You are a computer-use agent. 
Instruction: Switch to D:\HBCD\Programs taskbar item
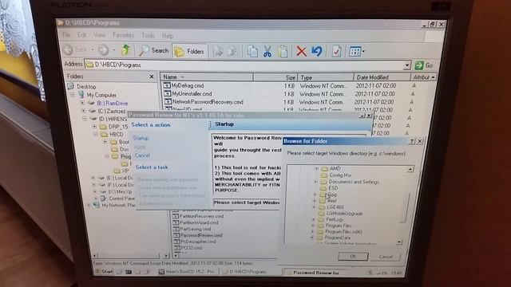pyautogui.click(x=247, y=271)
